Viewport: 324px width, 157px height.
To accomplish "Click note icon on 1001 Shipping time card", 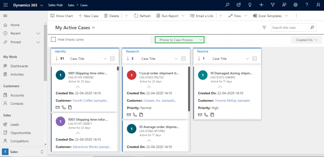I will click(x=70, y=107).
